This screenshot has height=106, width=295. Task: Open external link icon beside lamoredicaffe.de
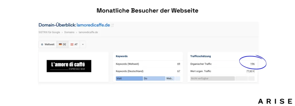tap(112, 25)
